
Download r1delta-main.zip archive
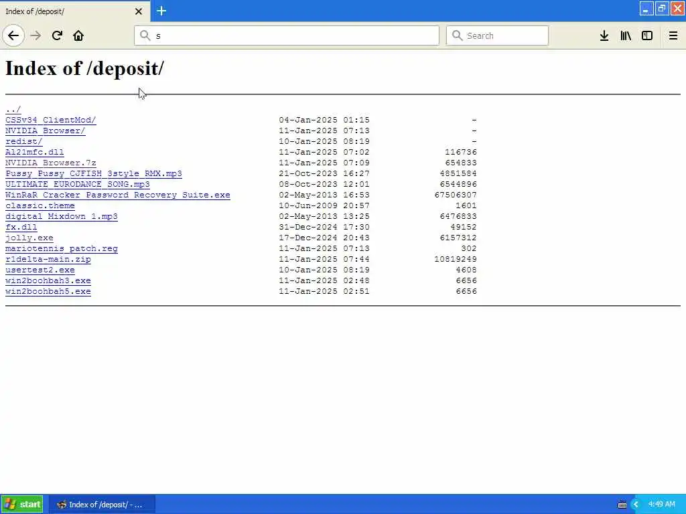[x=48, y=259]
